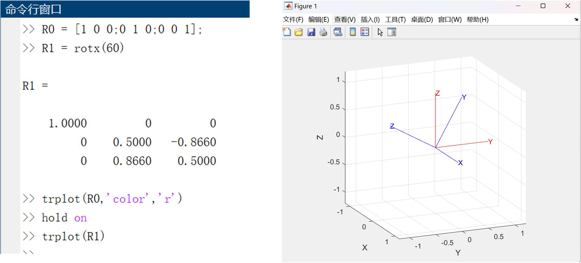Screen dimensions: 581x263
Task: Click the blue X frame label in the plot
Action: point(460,163)
